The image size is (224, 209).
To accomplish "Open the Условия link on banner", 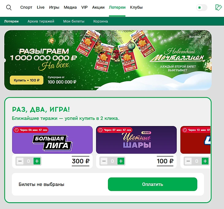I will tap(195, 37).
